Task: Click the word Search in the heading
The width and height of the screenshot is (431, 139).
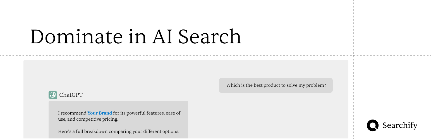Action: [x=210, y=37]
